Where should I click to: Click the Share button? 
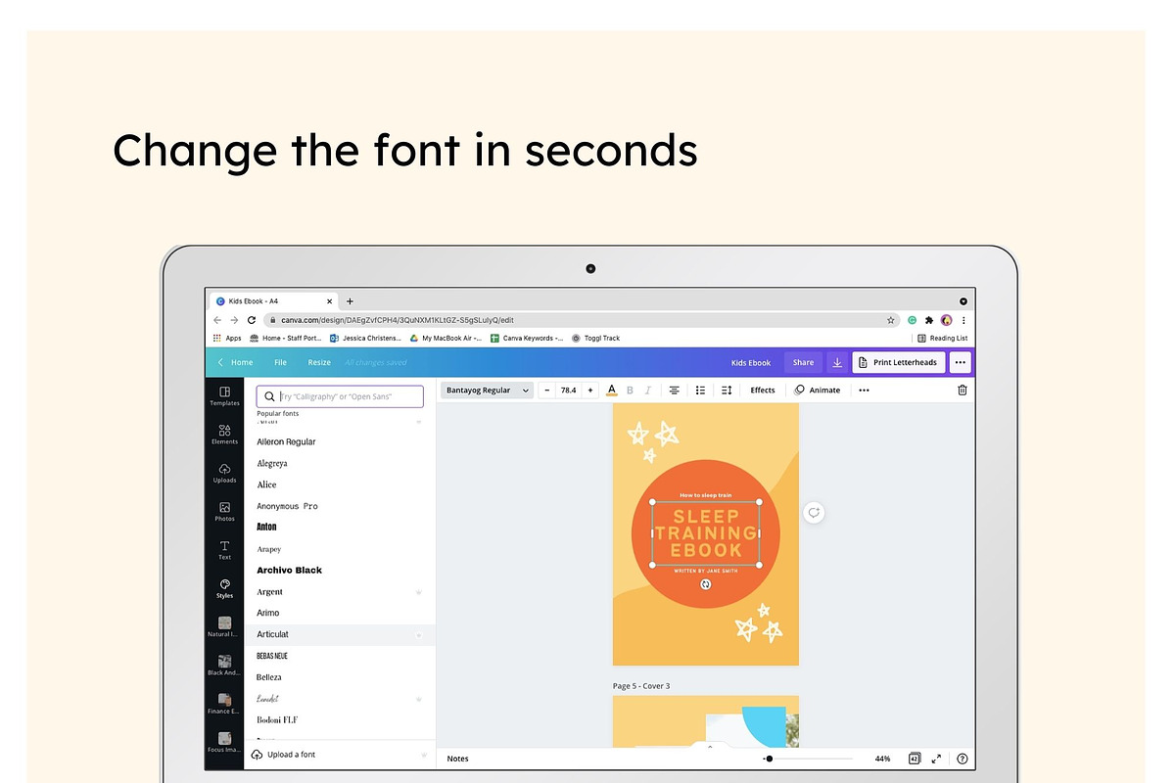click(x=803, y=362)
